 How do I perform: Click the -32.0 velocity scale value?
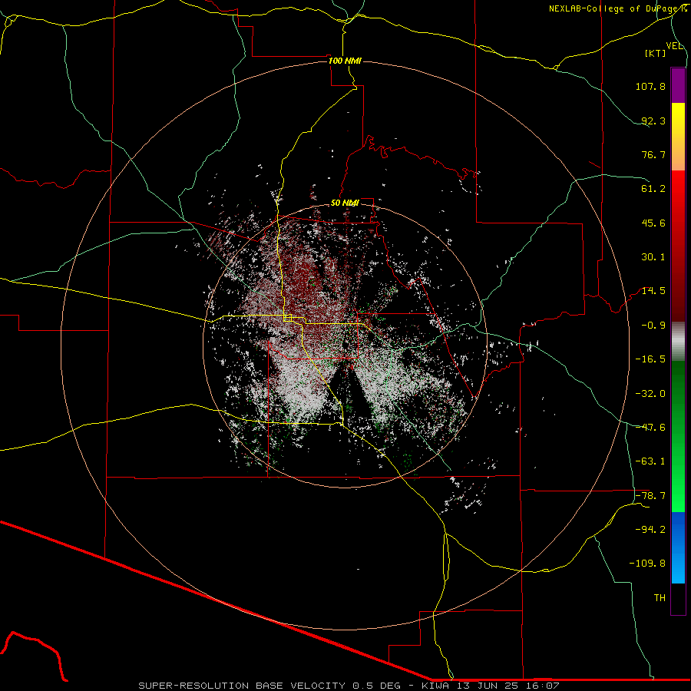[x=650, y=394]
